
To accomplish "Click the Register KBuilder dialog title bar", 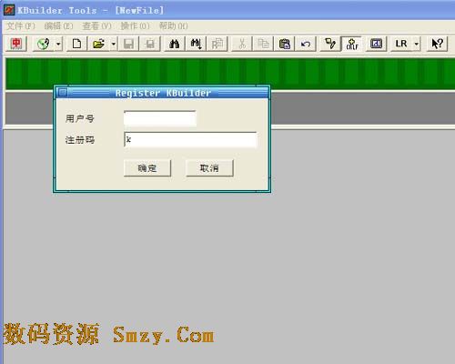I will click(162, 93).
